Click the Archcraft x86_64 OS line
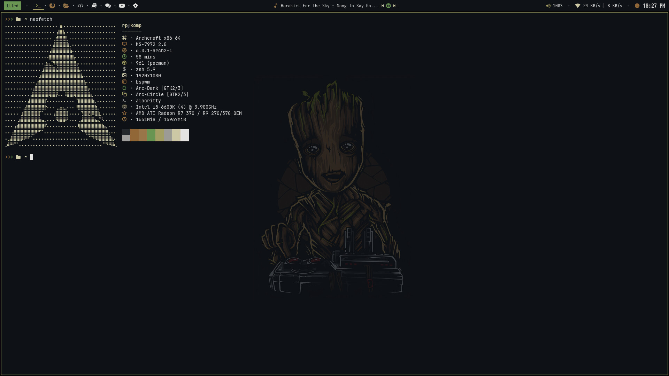 pos(158,38)
